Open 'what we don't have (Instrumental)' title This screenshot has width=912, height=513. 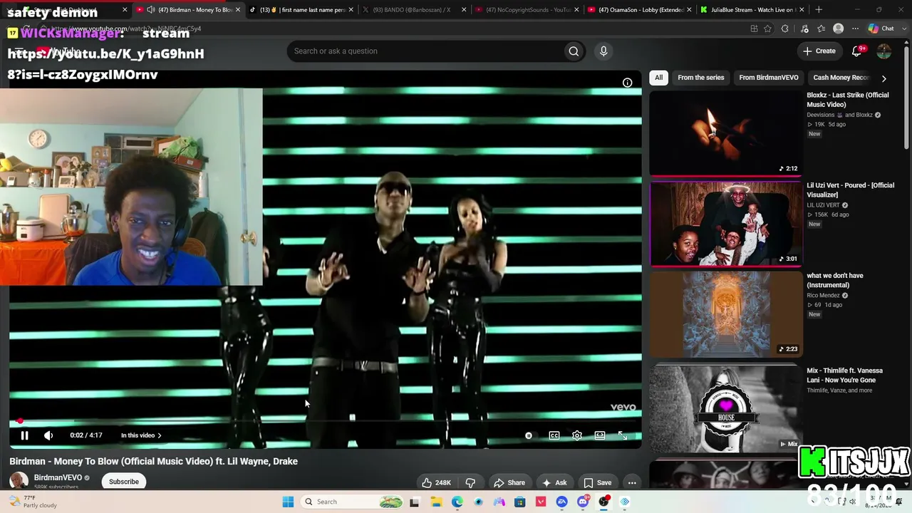(x=834, y=280)
